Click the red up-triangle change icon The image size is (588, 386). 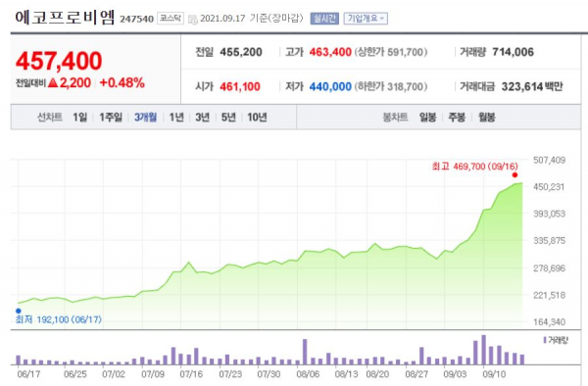click(53, 82)
